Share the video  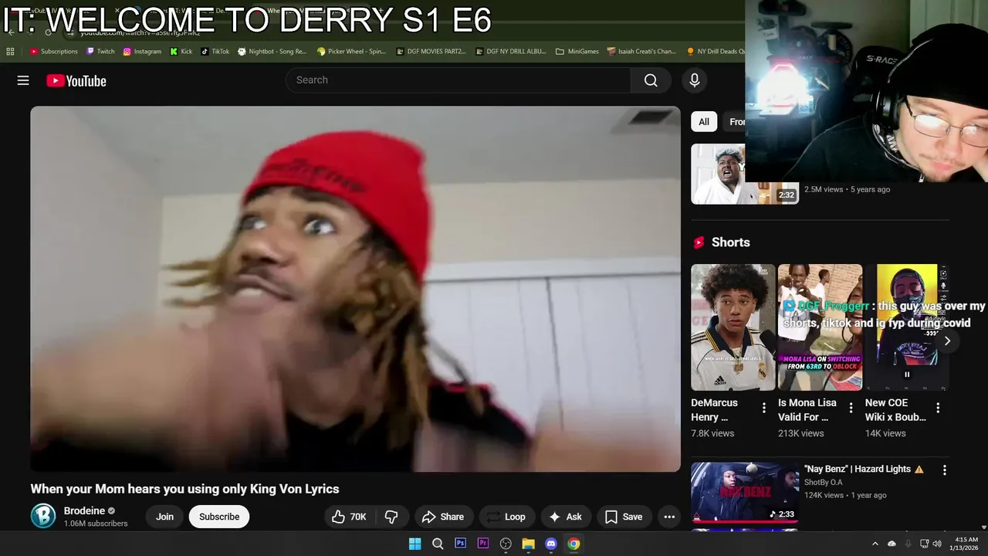click(443, 517)
